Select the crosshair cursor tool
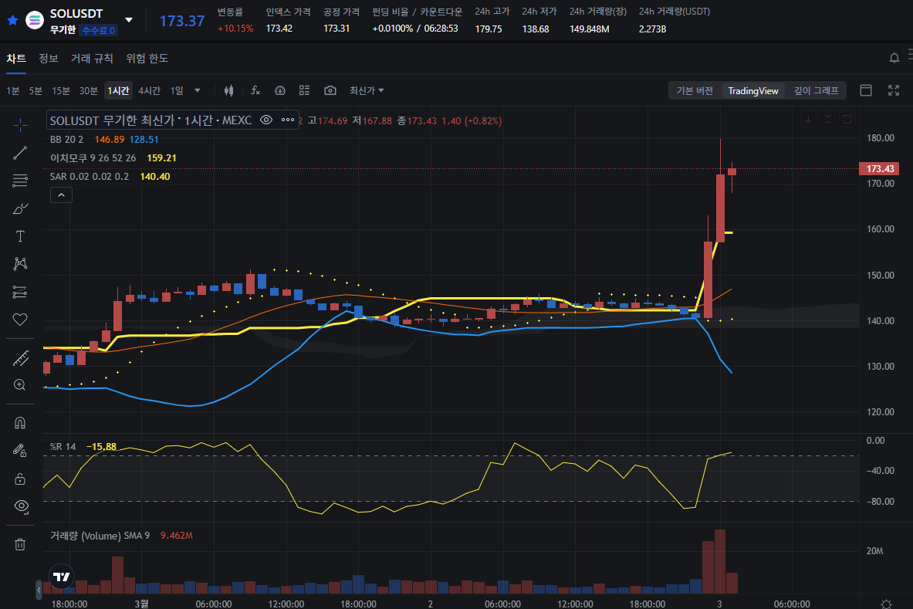The height and width of the screenshot is (609, 913). [x=20, y=124]
